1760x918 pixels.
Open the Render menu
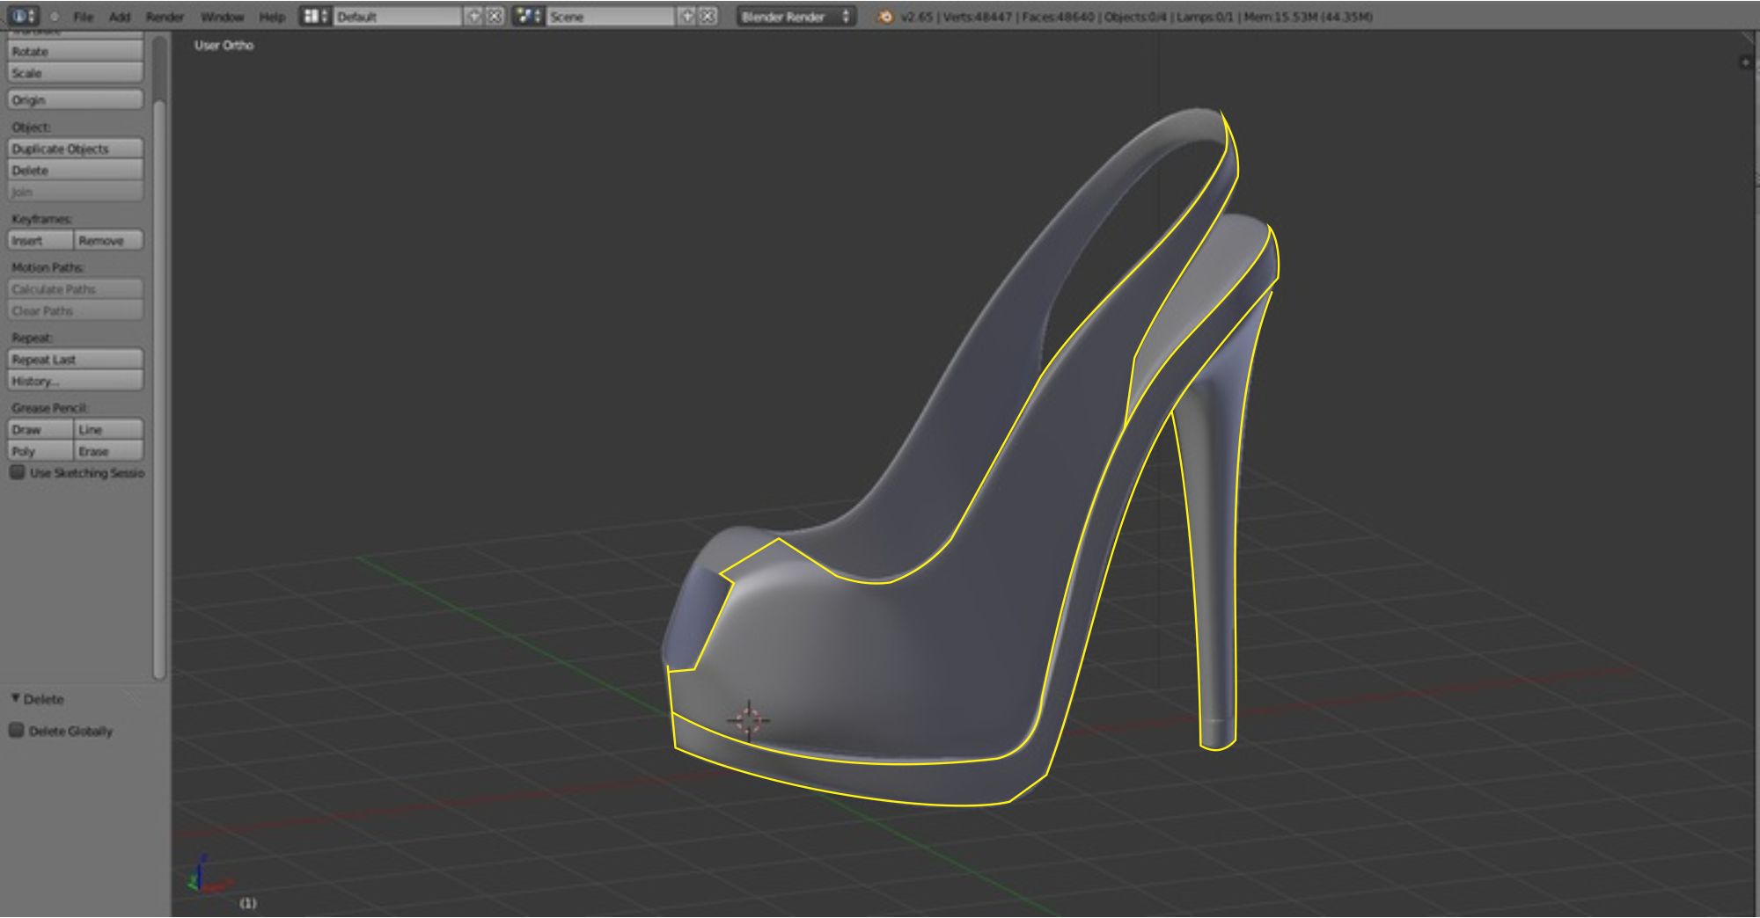165,17
